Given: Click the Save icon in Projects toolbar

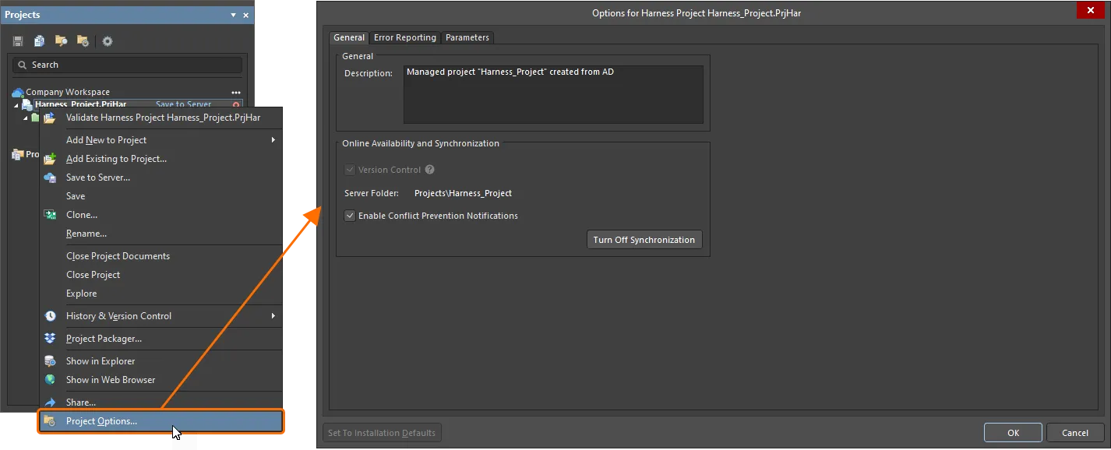Looking at the screenshot, I should 18,41.
